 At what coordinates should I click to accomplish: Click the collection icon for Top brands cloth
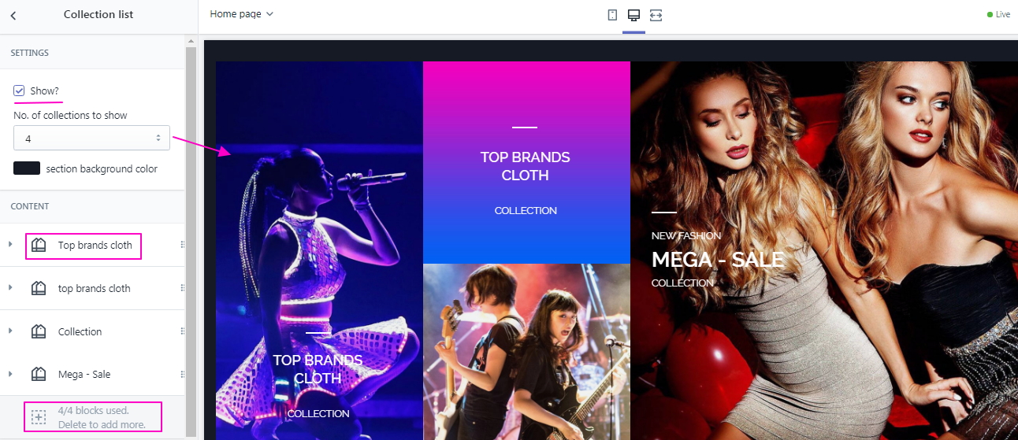coord(39,246)
